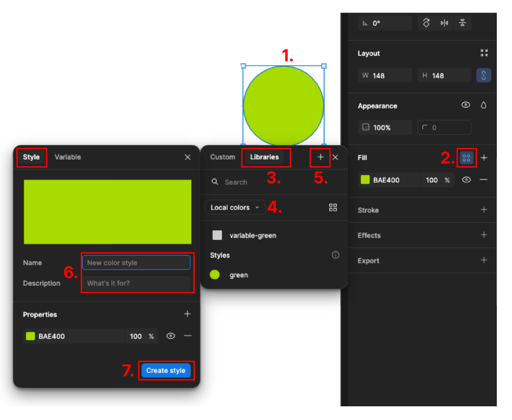Screen dimensions: 512x420
Task: Toggle constrain proportions lock
Action: coord(484,76)
